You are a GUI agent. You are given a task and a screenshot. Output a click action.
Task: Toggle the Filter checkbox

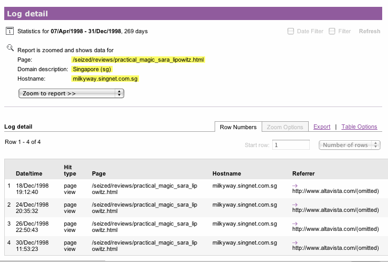[332, 31]
